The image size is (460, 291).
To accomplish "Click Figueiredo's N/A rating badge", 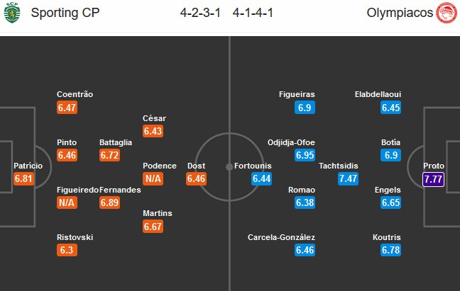I will [67, 202].
